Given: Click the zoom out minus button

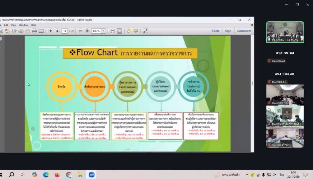Looking at the screenshot, I should 80,31.
